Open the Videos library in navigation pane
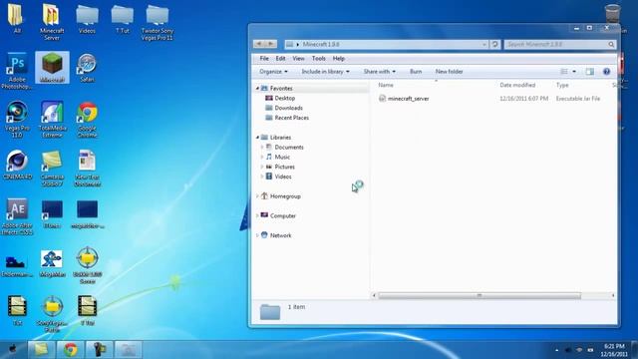Image resolution: width=638 pixels, height=359 pixels. 279,177
